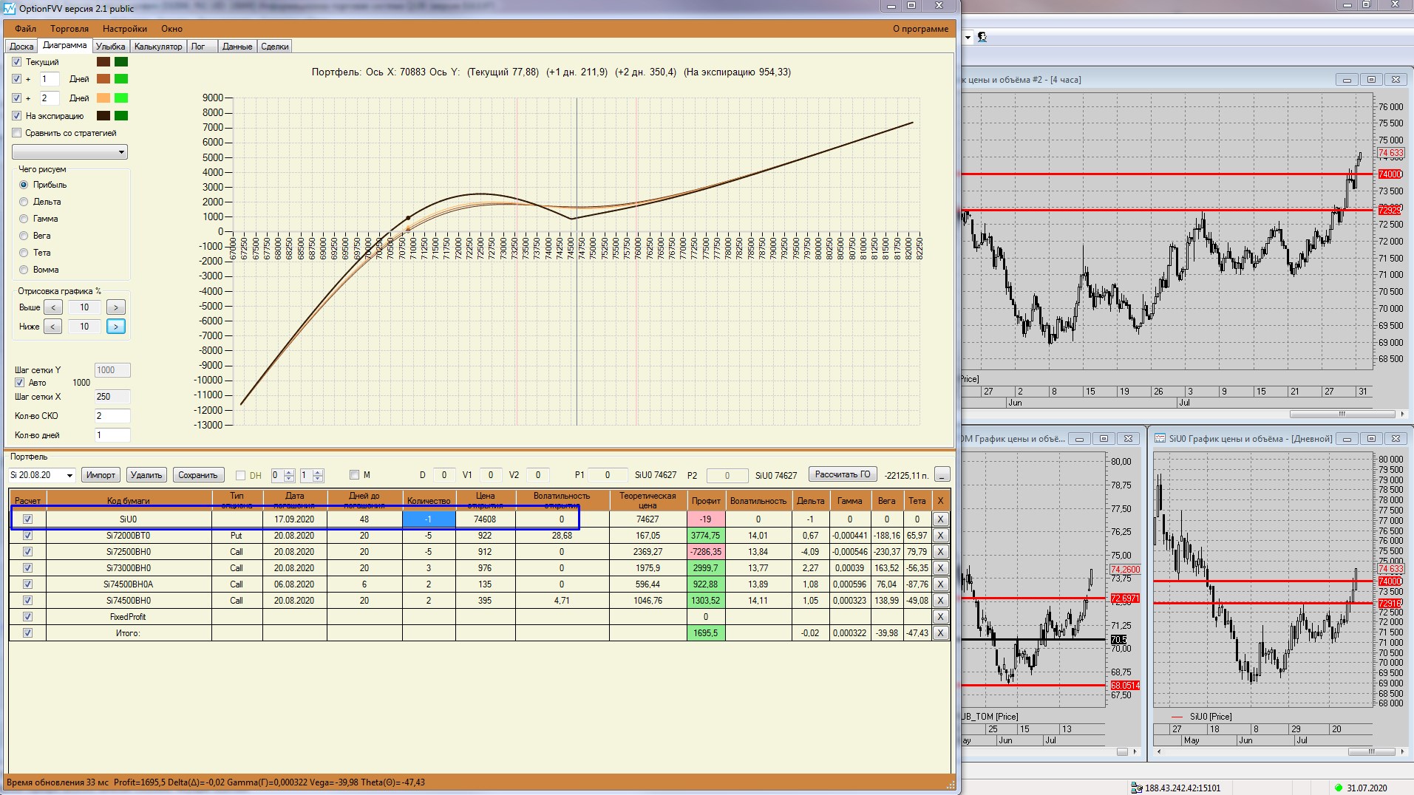This screenshot has height=795, width=1414.
Task: Click the Кол-во СКО input field
Action: coord(112,416)
